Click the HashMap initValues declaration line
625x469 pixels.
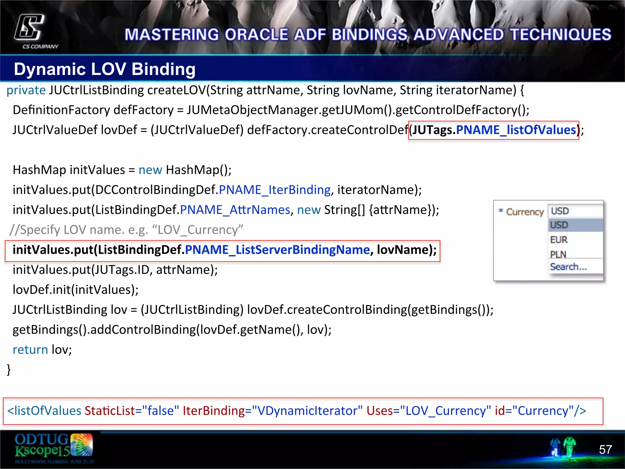122,170
